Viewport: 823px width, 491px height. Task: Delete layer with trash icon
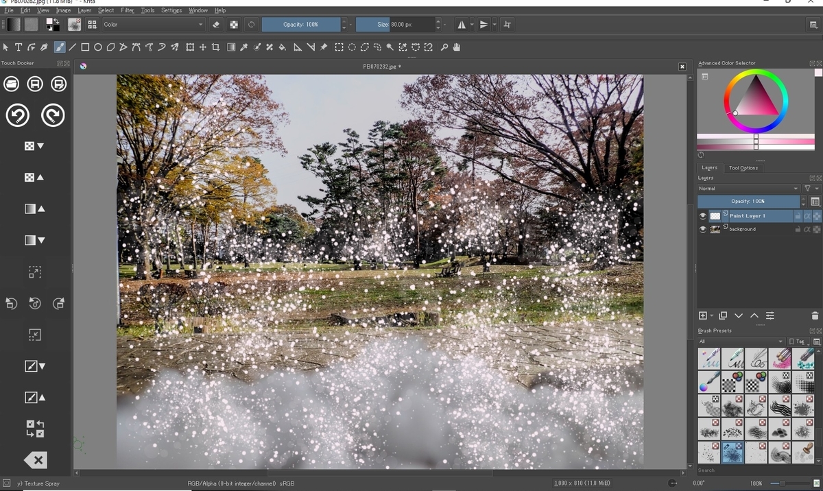click(x=815, y=315)
